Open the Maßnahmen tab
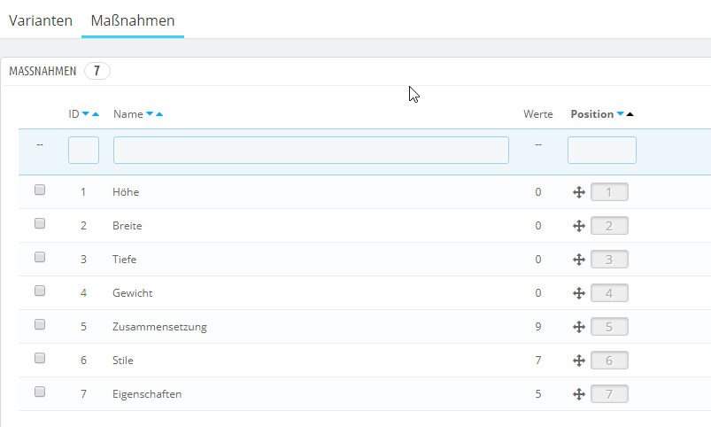 [133, 19]
